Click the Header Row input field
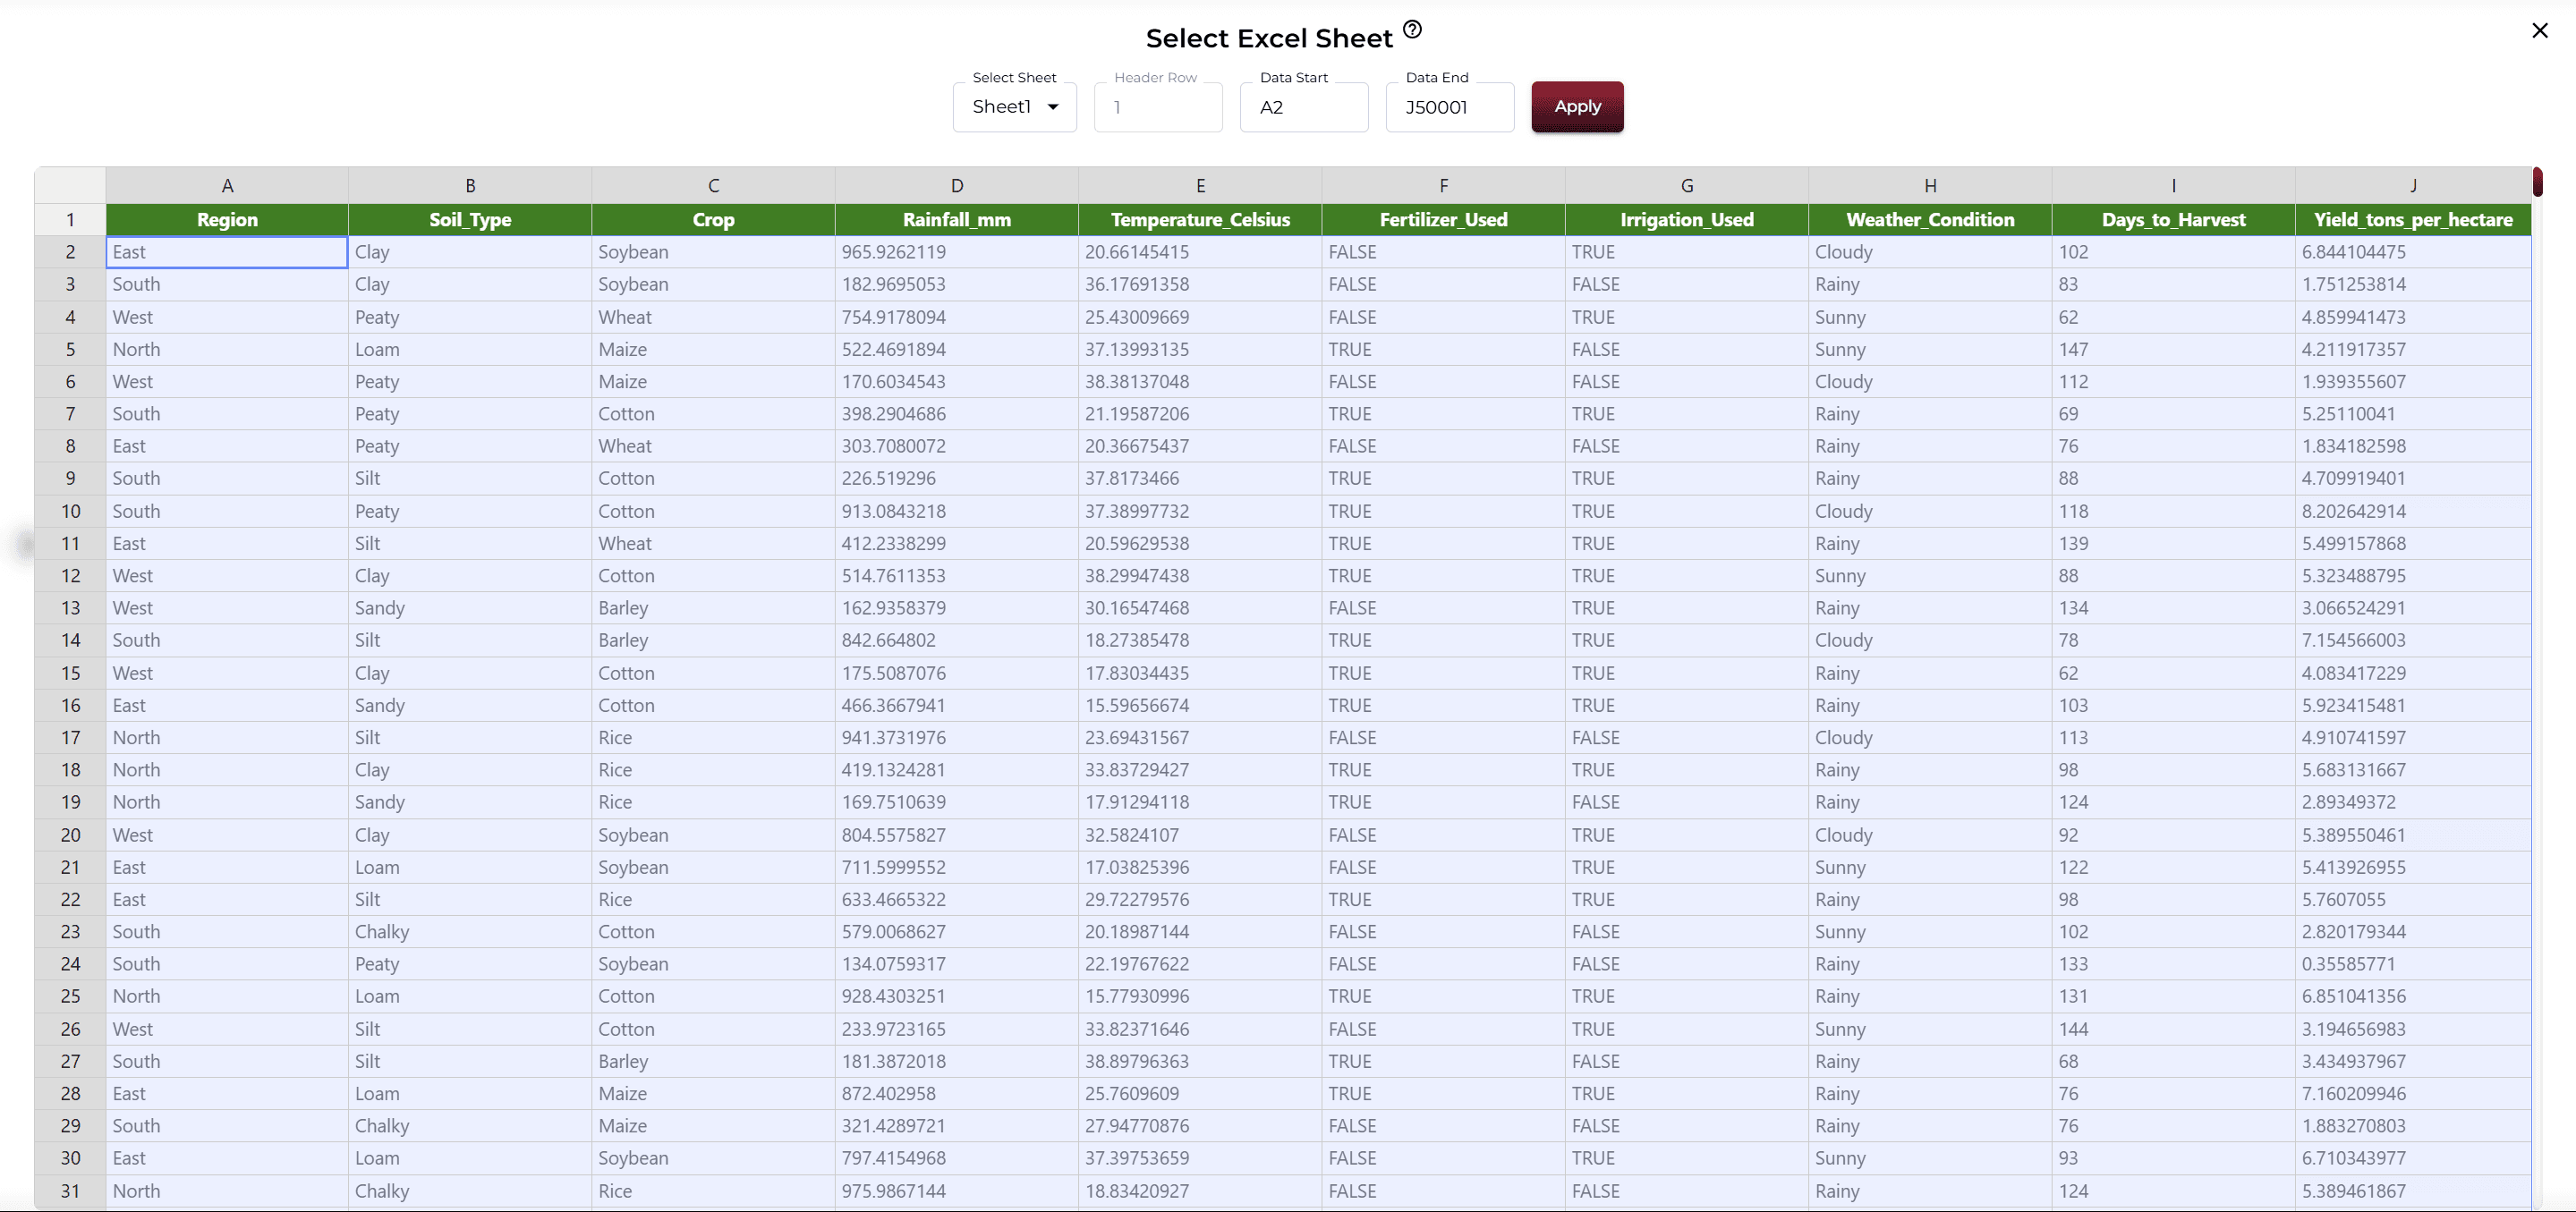2576x1212 pixels. point(1158,107)
